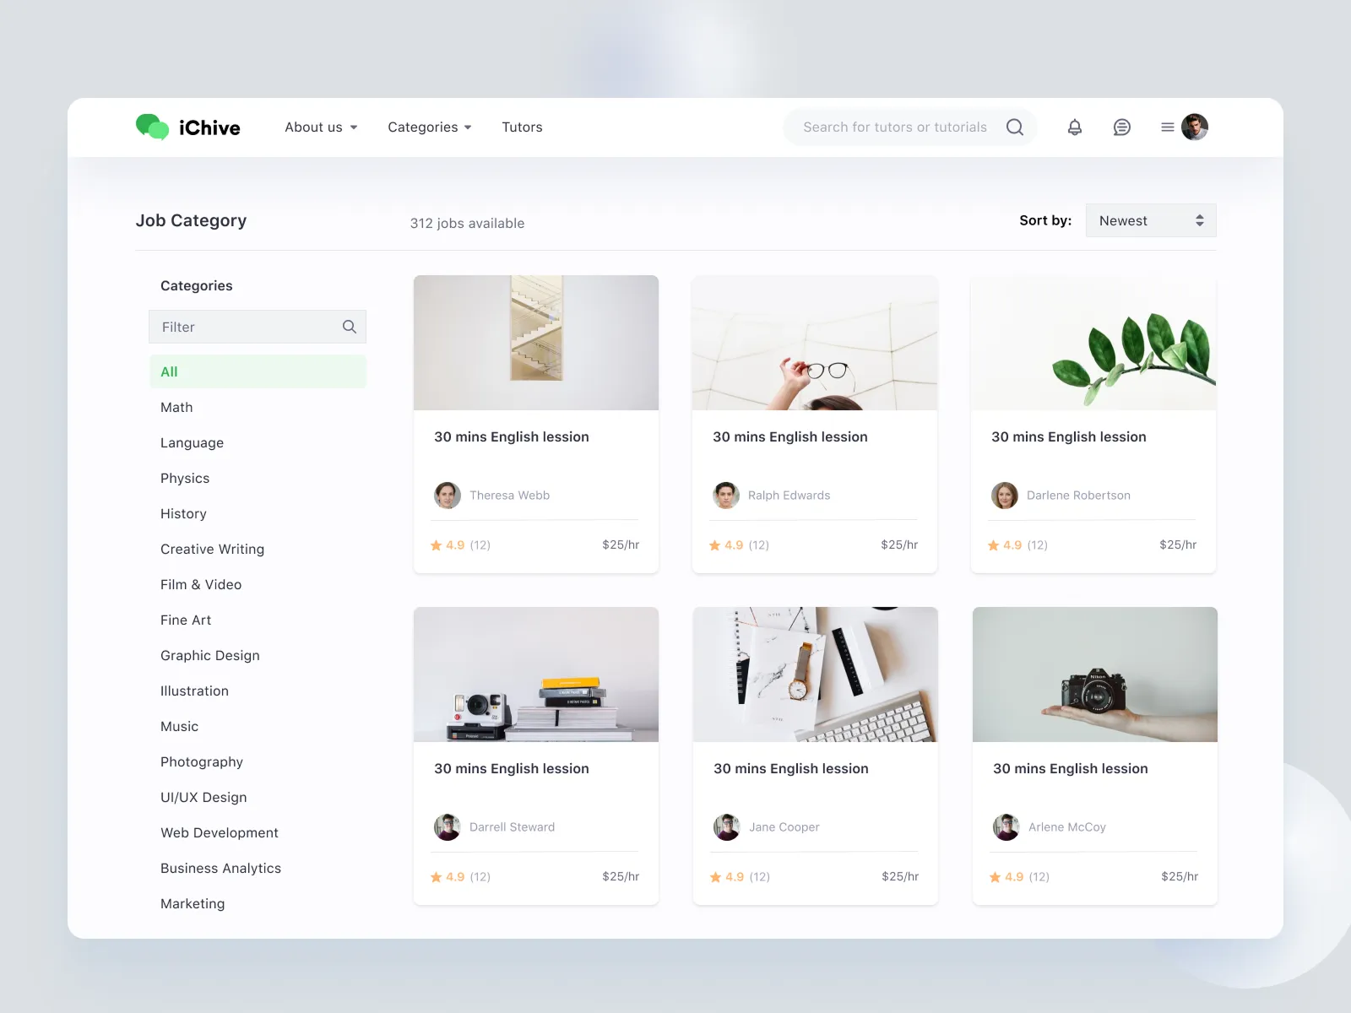Click Theresa Webb's avatar
Viewport: 1351px width, 1013px height.
click(448, 496)
